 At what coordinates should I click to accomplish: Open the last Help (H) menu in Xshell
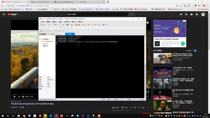click(x=80, y=22)
